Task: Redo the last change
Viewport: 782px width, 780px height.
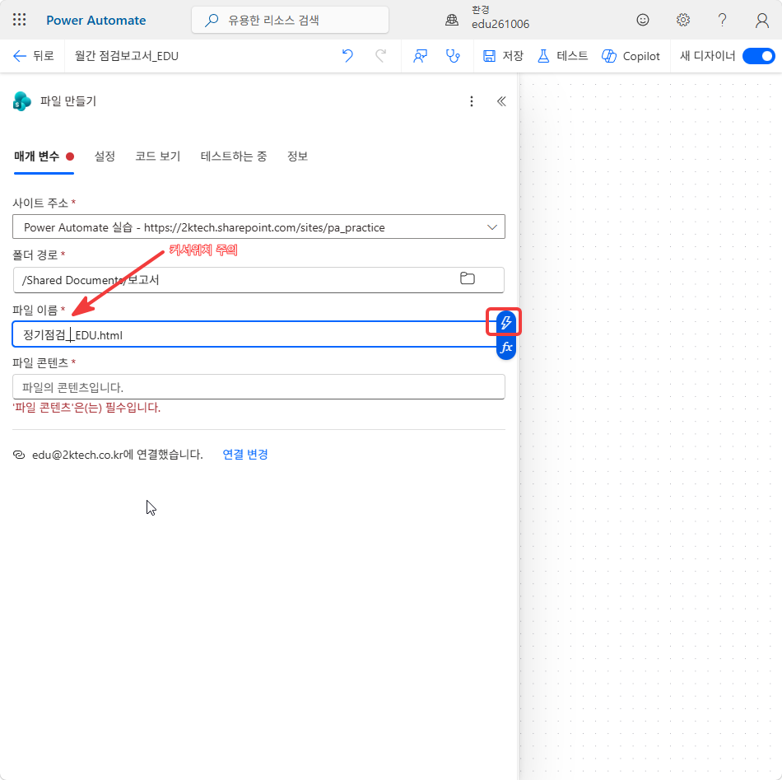Action: pyautogui.click(x=381, y=56)
